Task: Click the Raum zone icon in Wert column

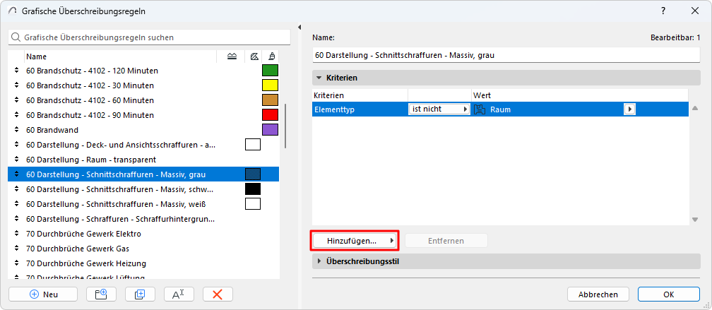Action: point(479,109)
